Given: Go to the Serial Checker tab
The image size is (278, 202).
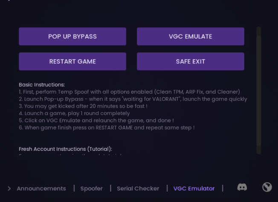Looking at the screenshot, I should tap(138, 188).
